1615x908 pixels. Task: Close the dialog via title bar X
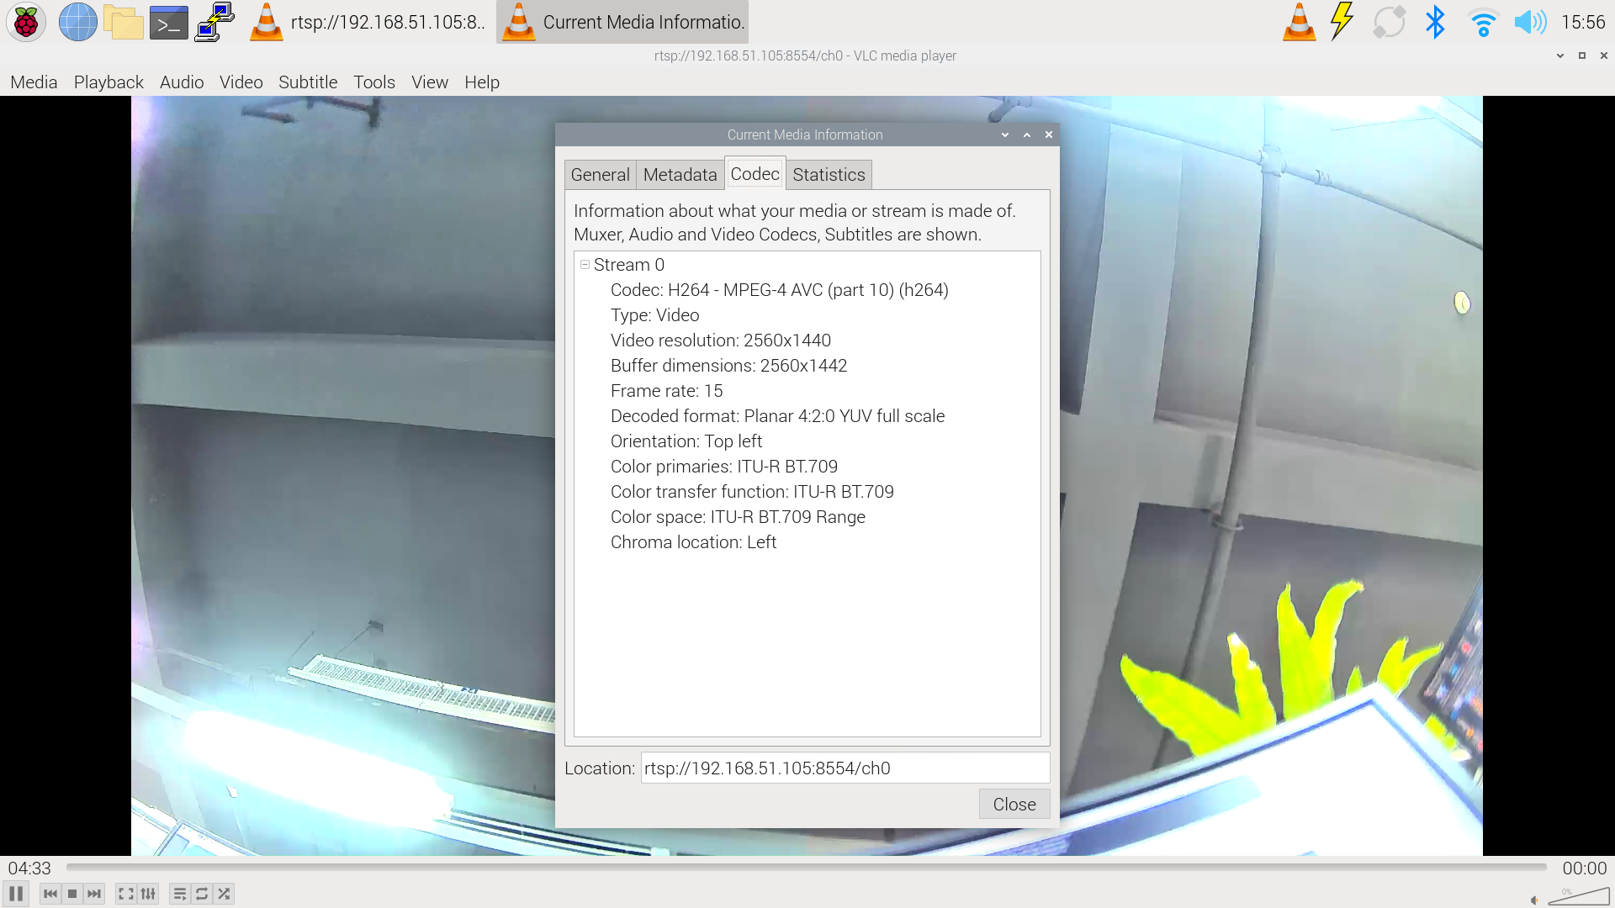(1049, 135)
